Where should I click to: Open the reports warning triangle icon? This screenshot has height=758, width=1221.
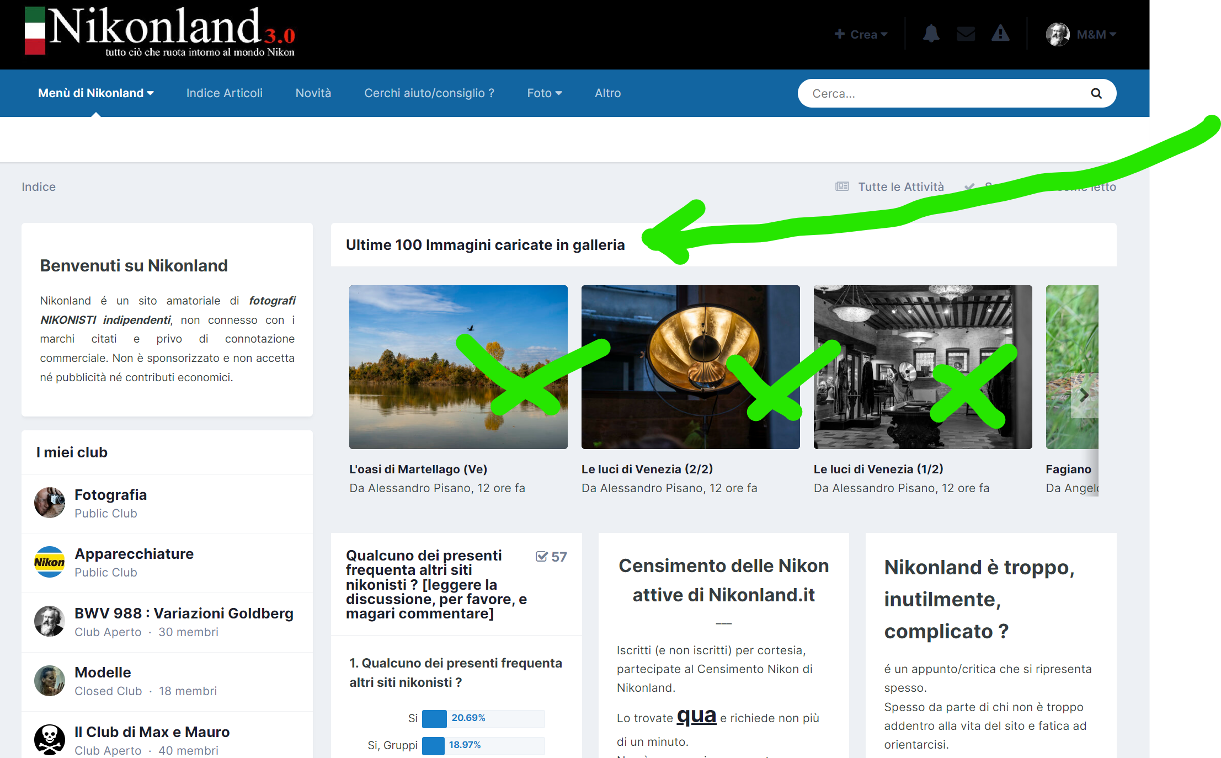[1000, 34]
